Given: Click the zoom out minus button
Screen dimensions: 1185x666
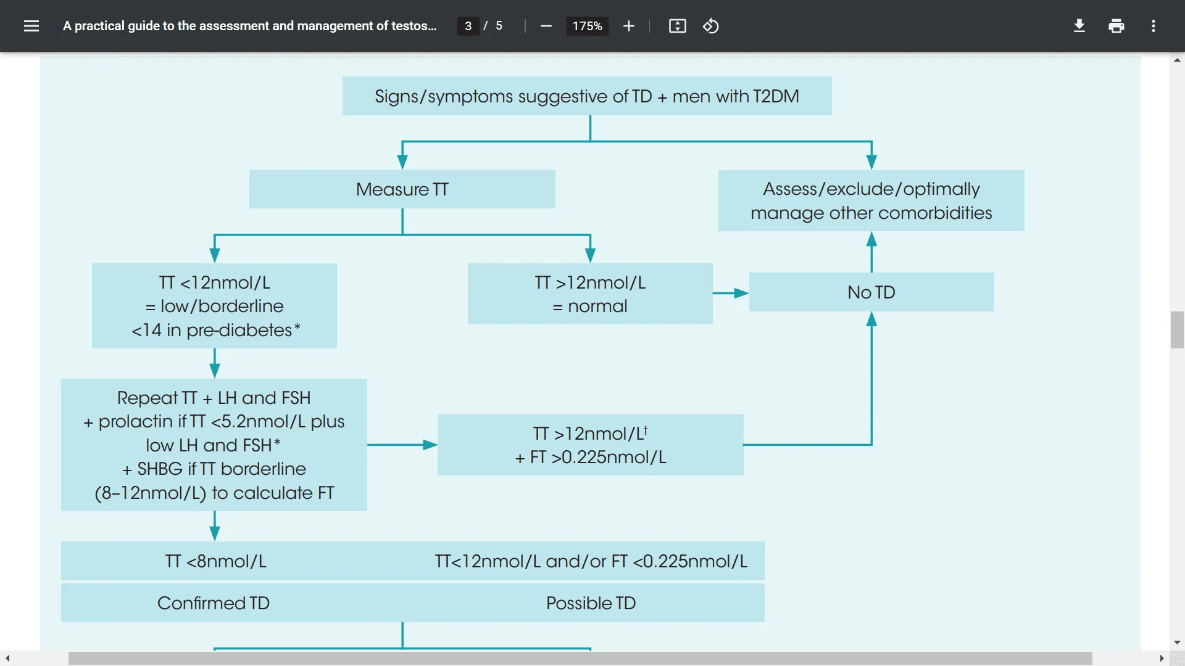Looking at the screenshot, I should (x=546, y=26).
